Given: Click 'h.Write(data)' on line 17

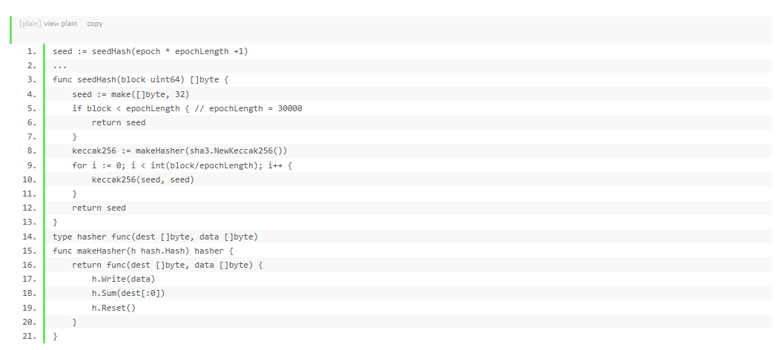Looking at the screenshot, I should coord(123,279).
